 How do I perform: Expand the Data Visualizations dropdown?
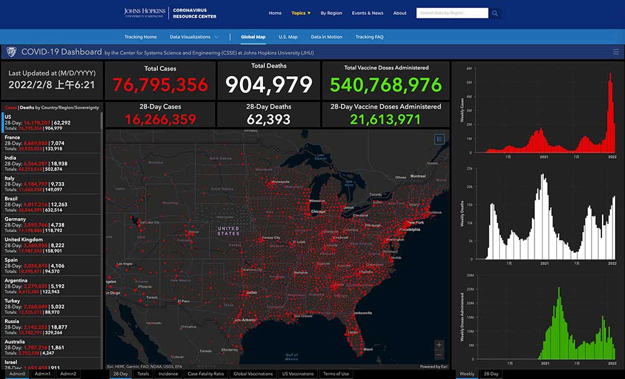click(x=193, y=37)
